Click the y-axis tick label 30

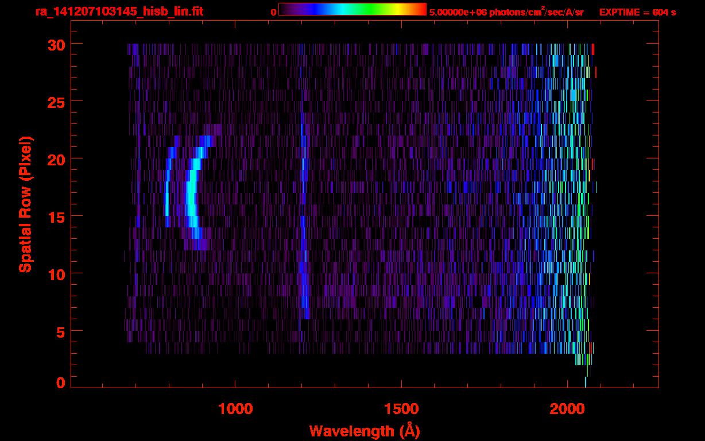[56, 44]
